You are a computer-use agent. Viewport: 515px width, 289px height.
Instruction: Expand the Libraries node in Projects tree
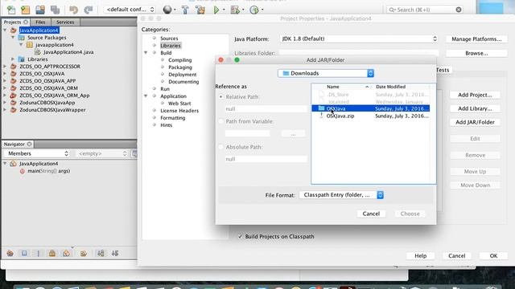click(x=13, y=59)
